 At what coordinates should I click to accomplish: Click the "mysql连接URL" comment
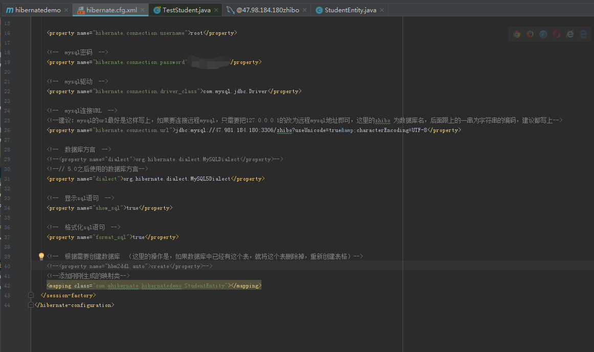coord(82,111)
